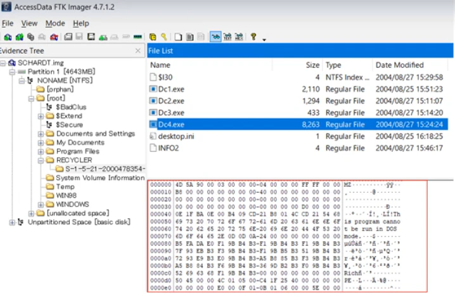Expand the My Documents folder

coord(41,142)
